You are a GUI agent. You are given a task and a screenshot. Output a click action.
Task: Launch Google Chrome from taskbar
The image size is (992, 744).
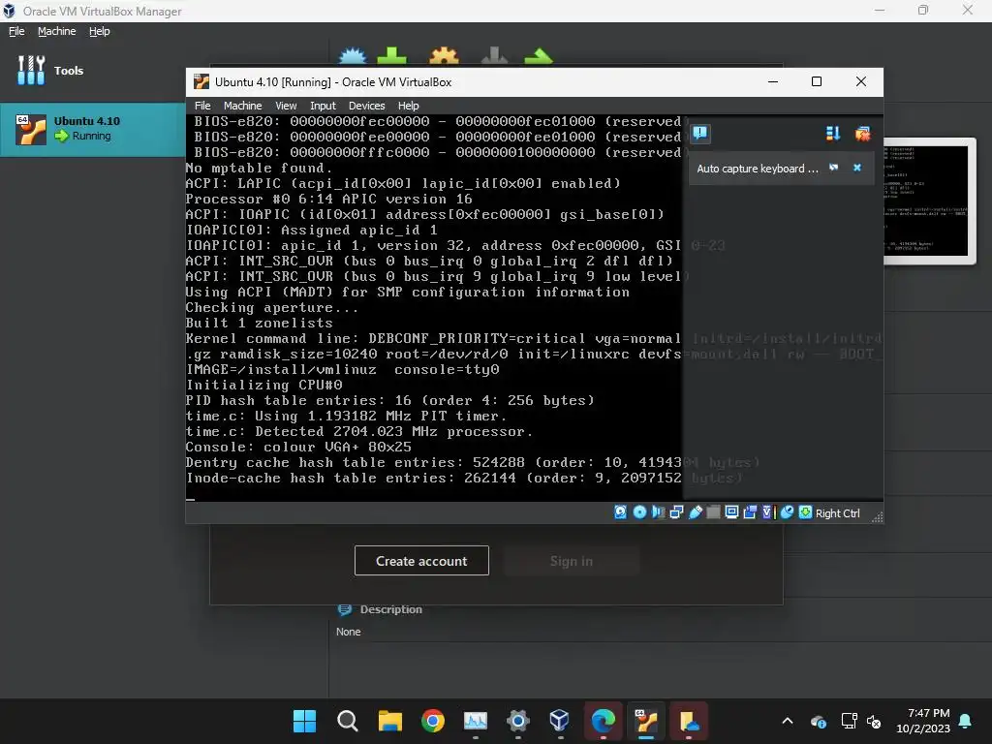pyautogui.click(x=433, y=721)
